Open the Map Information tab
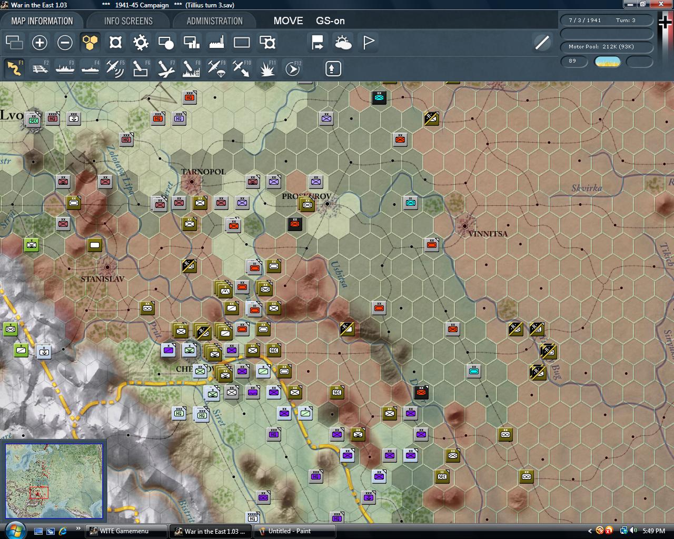The width and height of the screenshot is (674, 539). point(42,21)
